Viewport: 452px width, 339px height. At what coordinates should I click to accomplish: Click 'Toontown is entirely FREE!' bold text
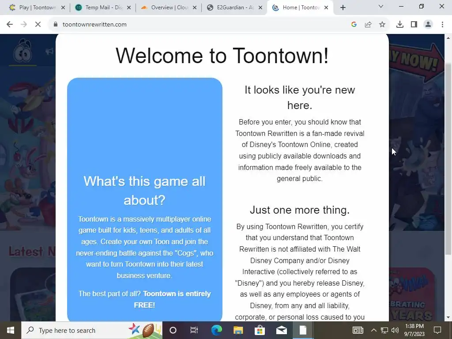tap(173, 299)
